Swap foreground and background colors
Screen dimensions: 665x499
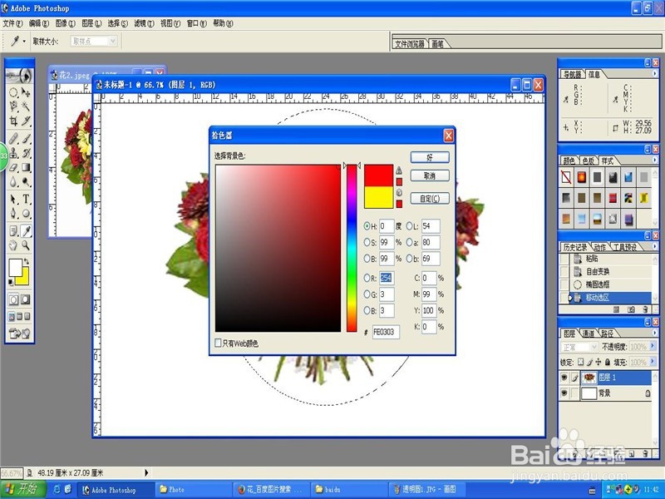pyautogui.click(x=27, y=261)
